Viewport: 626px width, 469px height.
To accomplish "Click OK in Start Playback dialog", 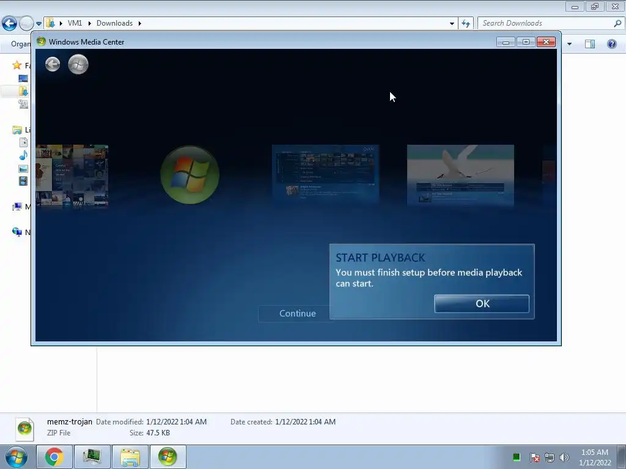I will coord(482,304).
